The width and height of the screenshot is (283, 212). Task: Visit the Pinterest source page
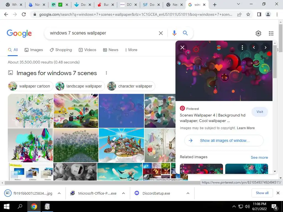[260, 112]
